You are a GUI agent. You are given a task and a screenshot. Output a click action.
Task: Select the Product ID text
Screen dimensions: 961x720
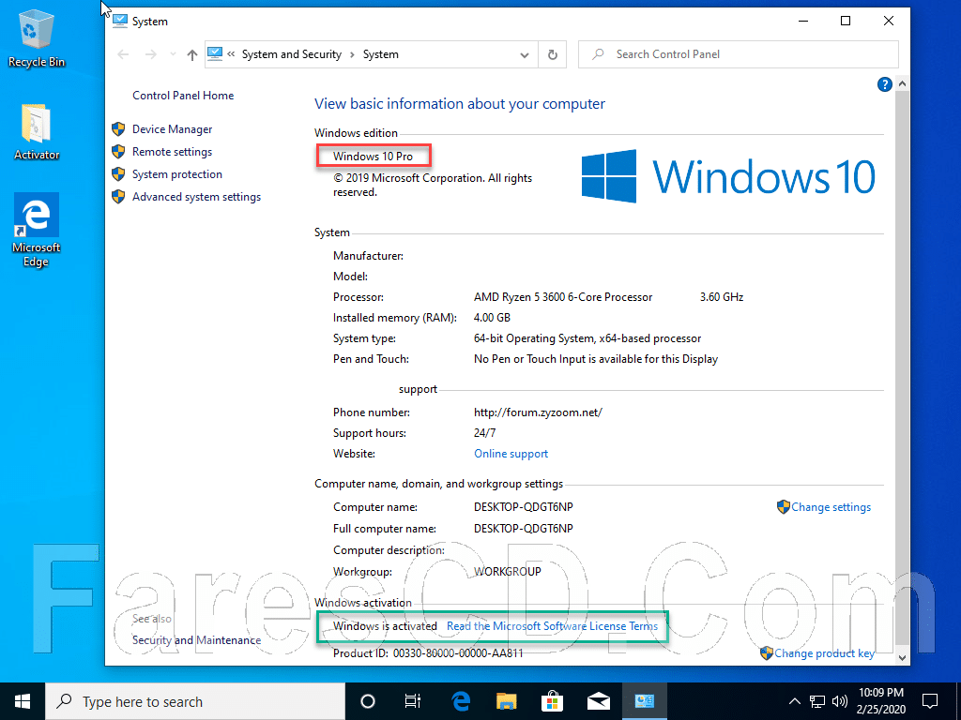pos(428,653)
